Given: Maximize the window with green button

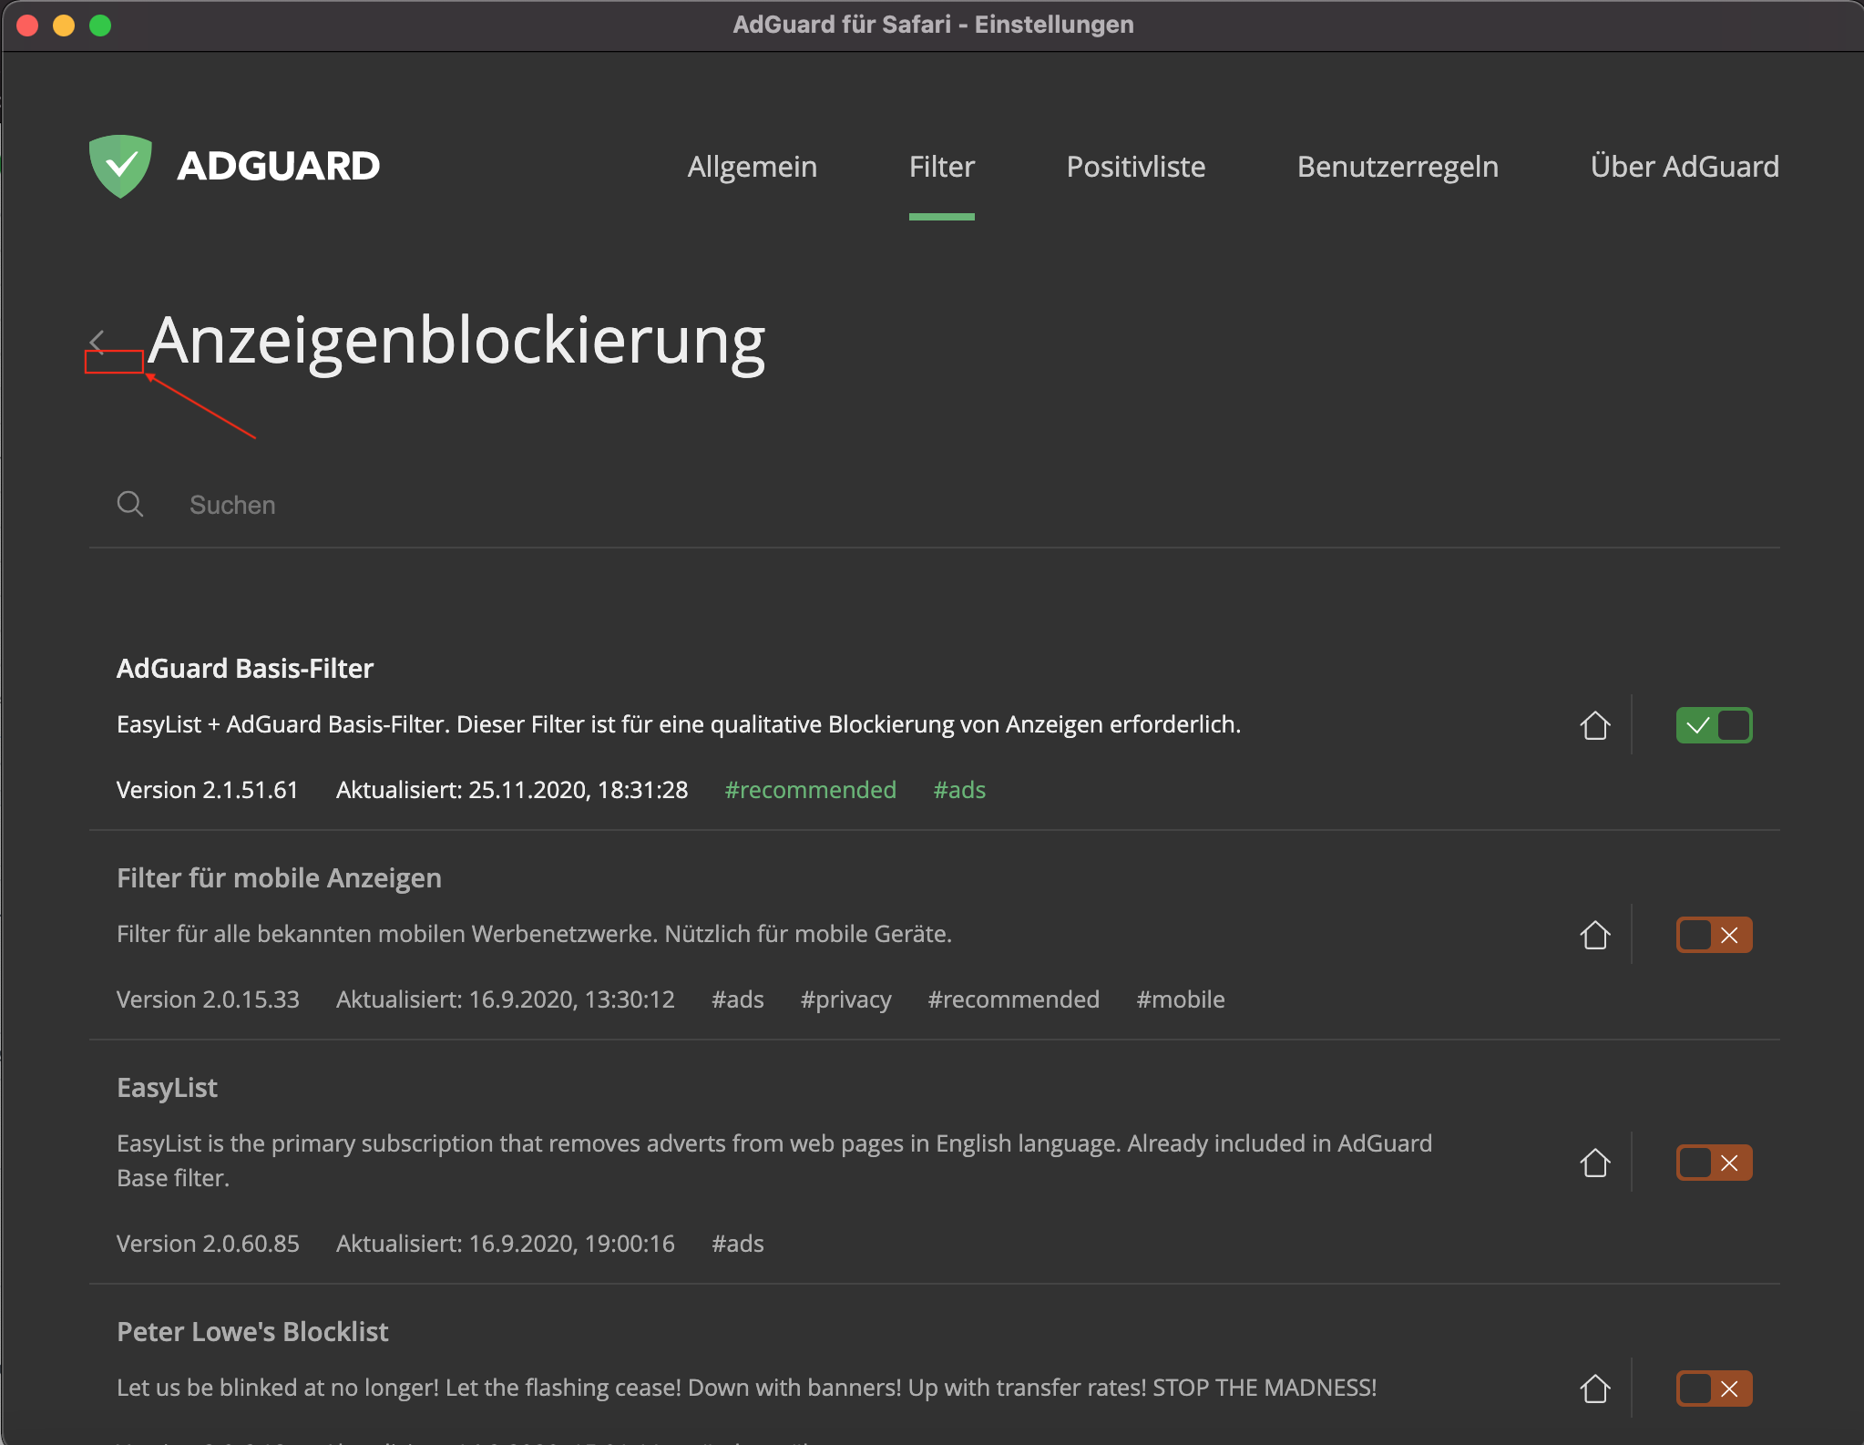Looking at the screenshot, I should (x=100, y=25).
